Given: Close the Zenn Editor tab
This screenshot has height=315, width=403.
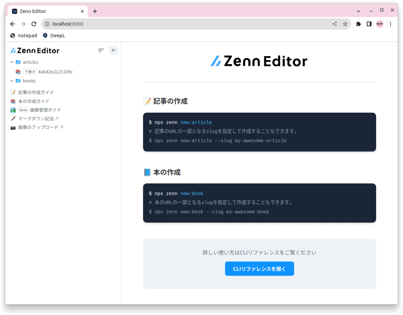Looking at the screenshot, I should (82, 11).
